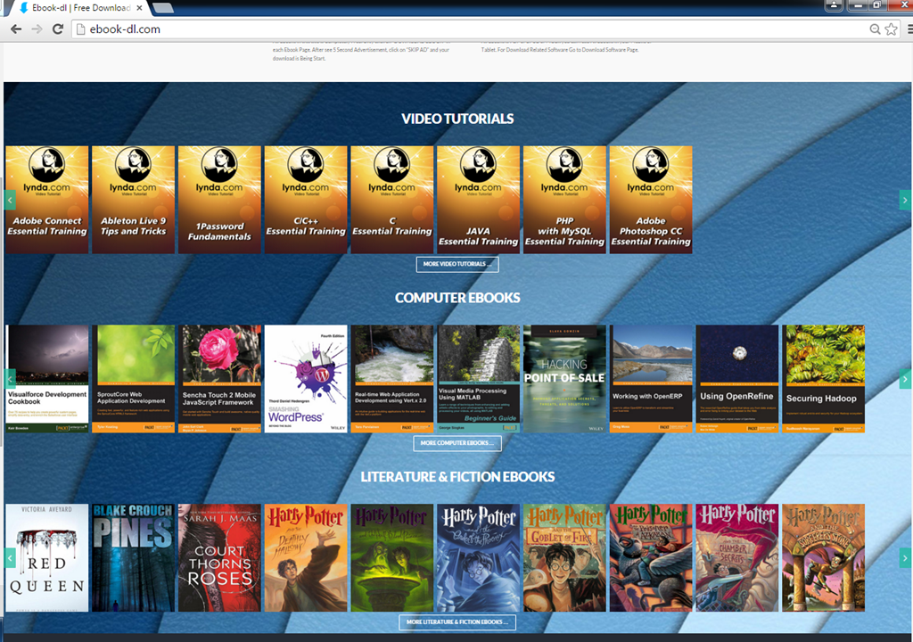Open the Red Queen book cover
913x642 pixels.
coord(47,557)
